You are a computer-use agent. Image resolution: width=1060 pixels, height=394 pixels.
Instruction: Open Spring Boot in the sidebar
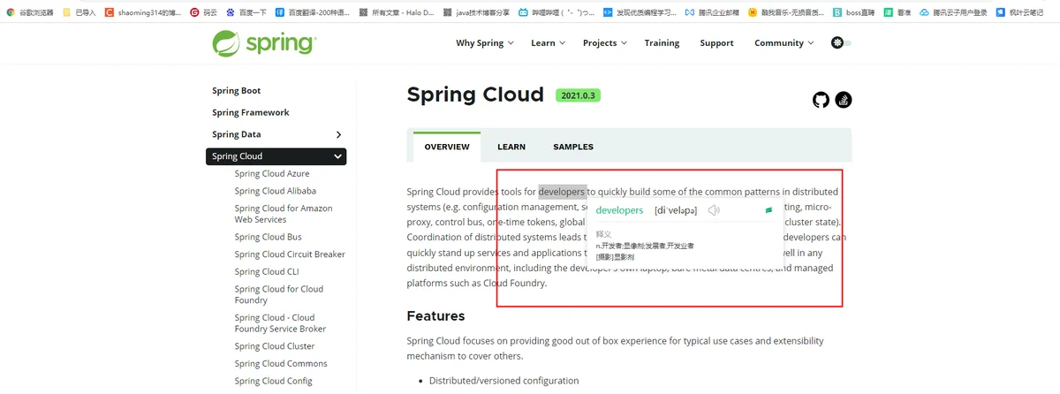(x=237, y=91)
